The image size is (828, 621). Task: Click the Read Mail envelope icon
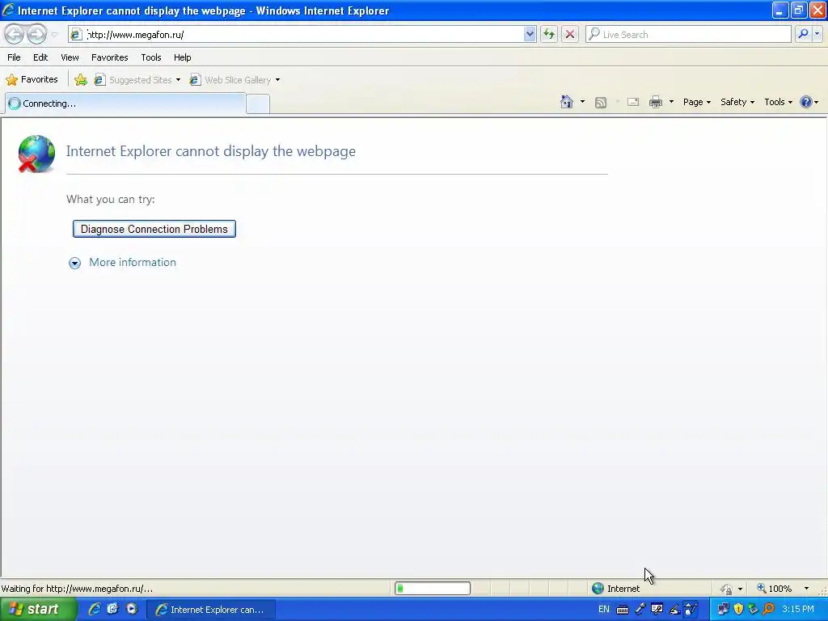(x=633, y=103)
